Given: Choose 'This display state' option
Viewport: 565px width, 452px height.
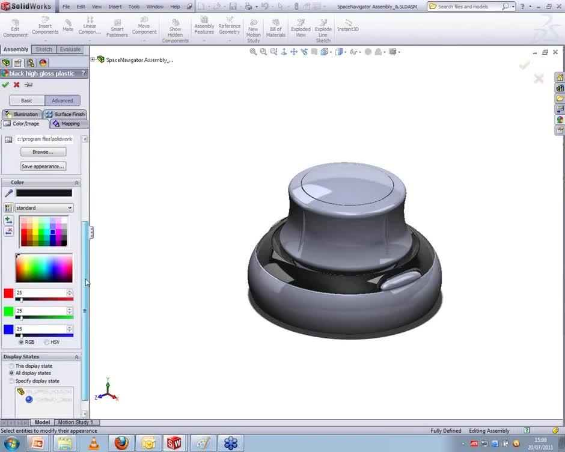Looking at the screenshot, I should coord(12,366).
